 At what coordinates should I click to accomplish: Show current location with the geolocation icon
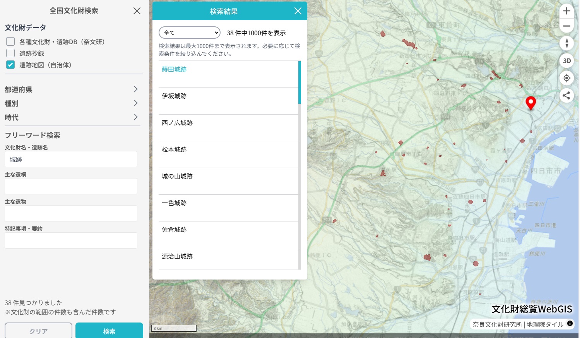pos(566,78)
